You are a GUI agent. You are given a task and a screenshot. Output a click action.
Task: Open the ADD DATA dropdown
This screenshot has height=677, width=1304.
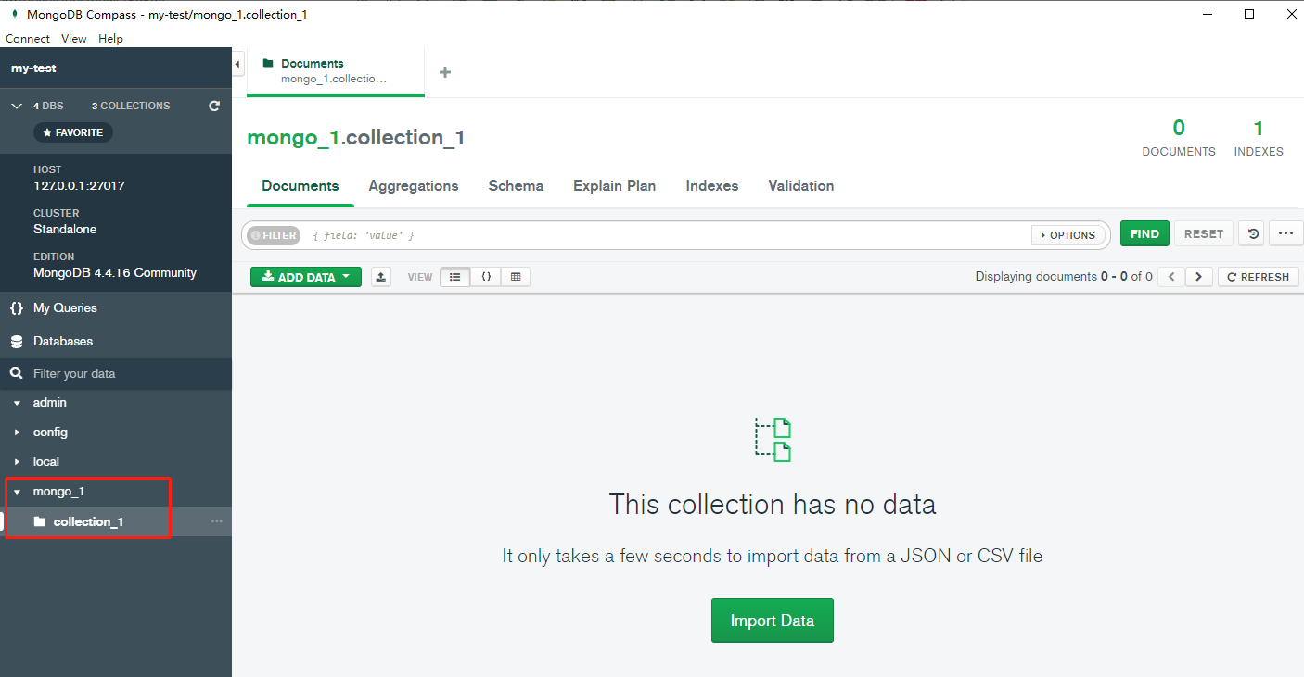pos(306,276)
